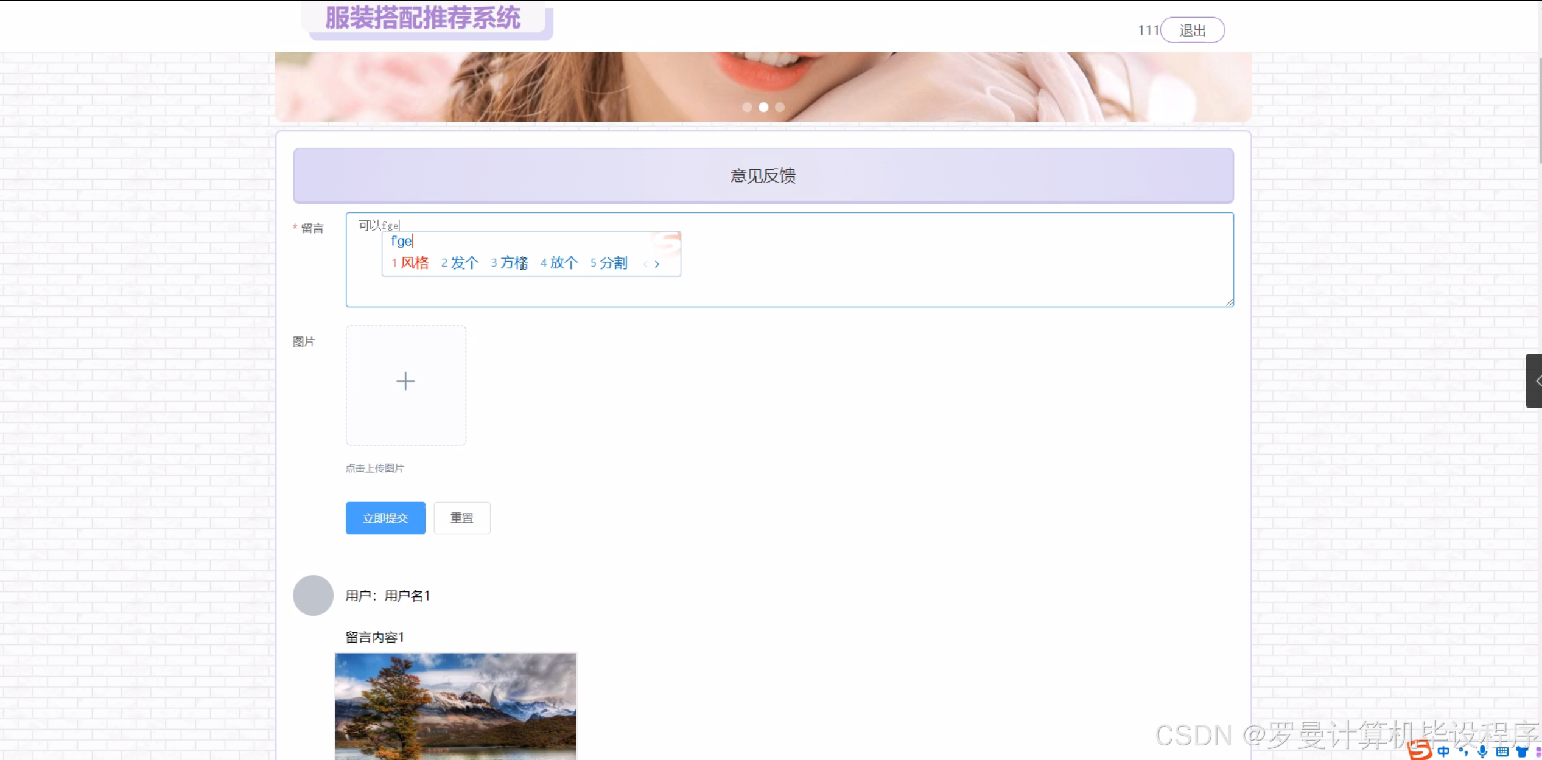The width and height of the screenshot is (1542, 760).
Task: Toggle Sogou punctuation mode button
Action: [x=1463, y=751]
